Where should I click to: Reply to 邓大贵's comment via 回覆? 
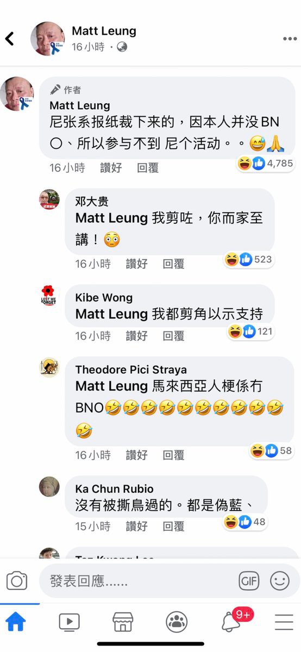(x=173, y=264)
